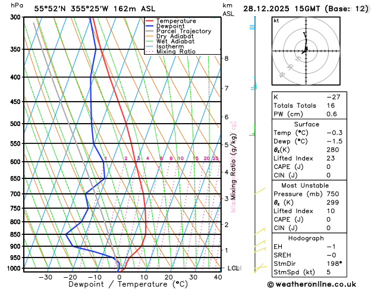Click the cyan wind barb near 400 hPa
The height and width of the screenshot is (289, 374).
tap(254, 84)
